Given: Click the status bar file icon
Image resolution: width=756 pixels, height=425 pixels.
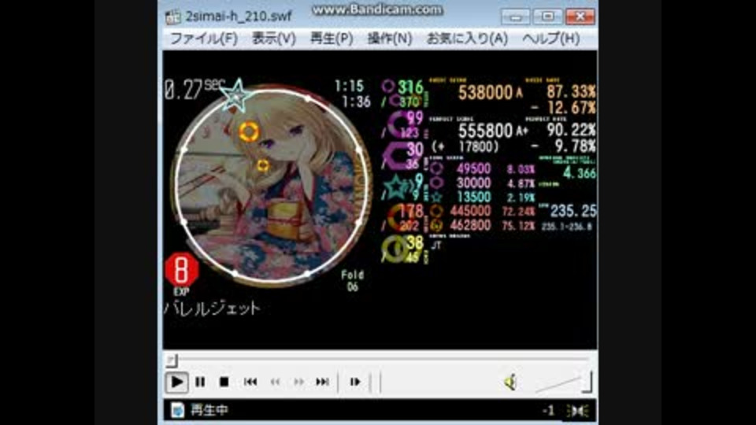Looking at the screenshot, I should coord(177,411).
